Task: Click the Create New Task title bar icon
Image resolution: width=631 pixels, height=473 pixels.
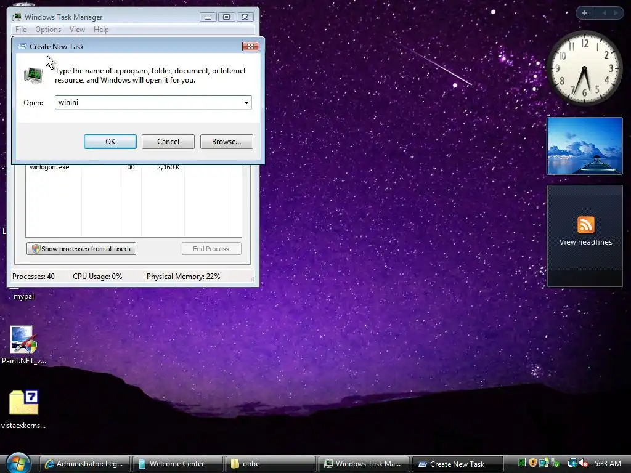Action: tap(22, 46)
